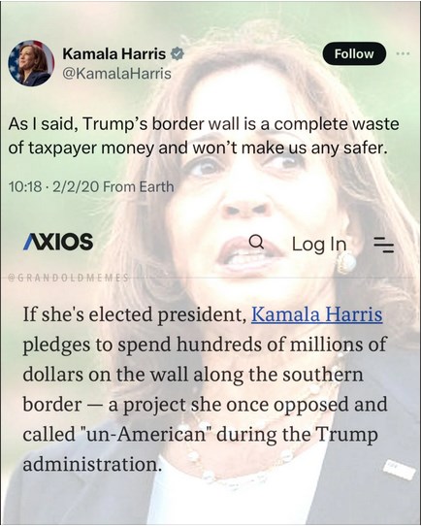Click the From Earth location label
Screen dimensions: 421x526
click(139, 187)
